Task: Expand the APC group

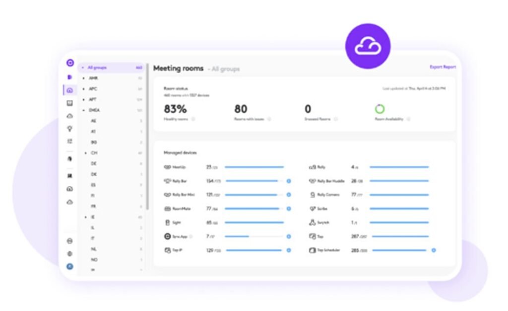Action: (83, 89)
